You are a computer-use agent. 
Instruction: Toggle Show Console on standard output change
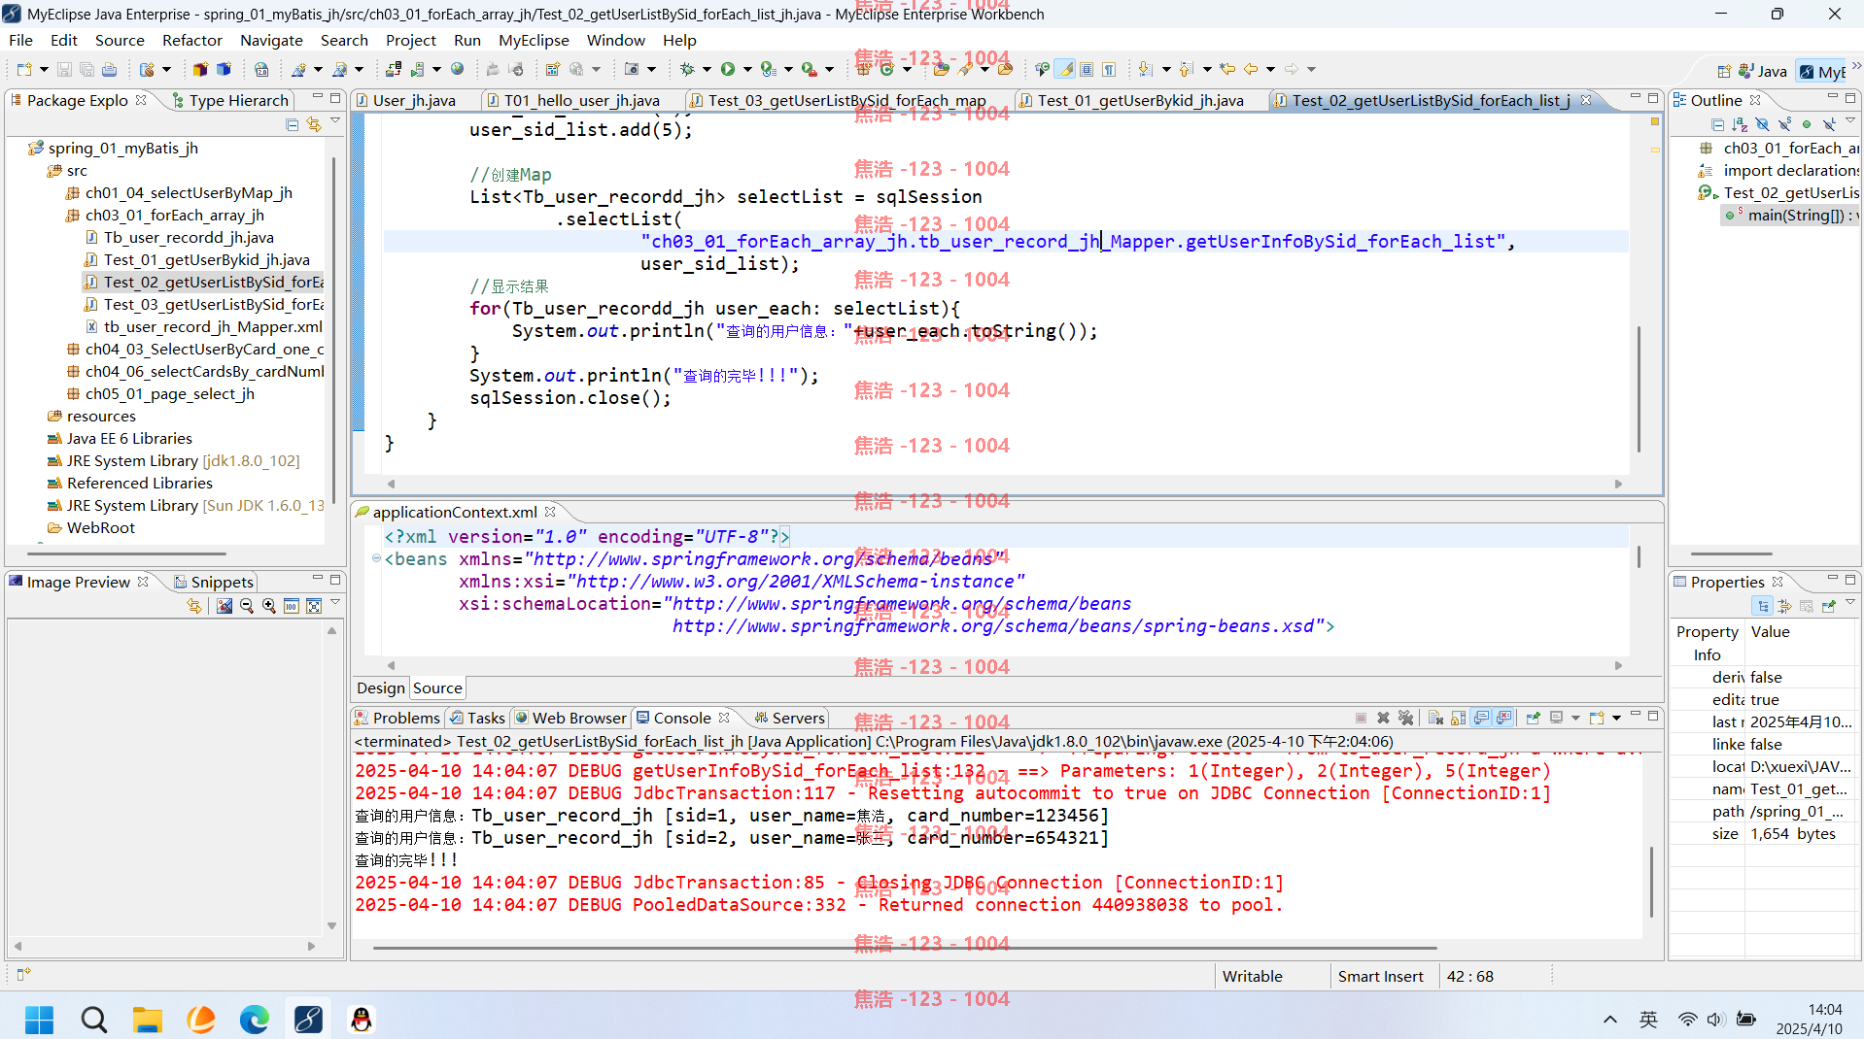tap(1481, 718)
